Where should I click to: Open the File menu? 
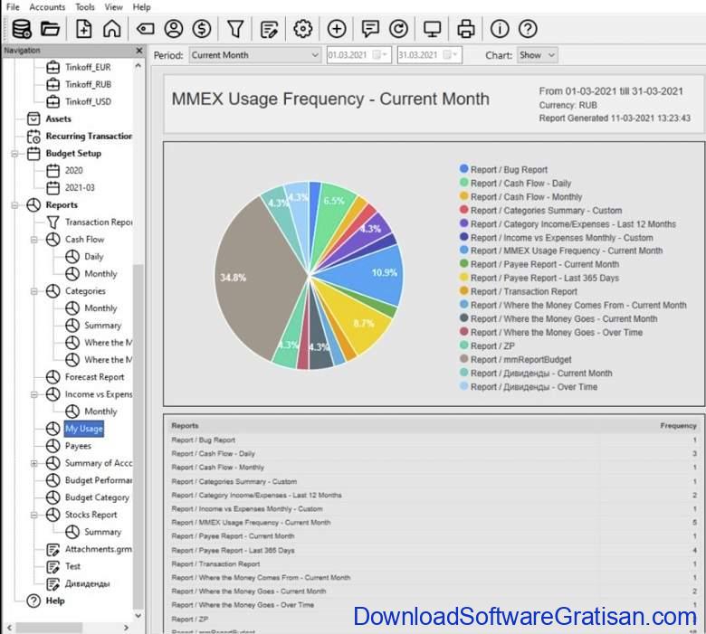click(x=13, y=6)
